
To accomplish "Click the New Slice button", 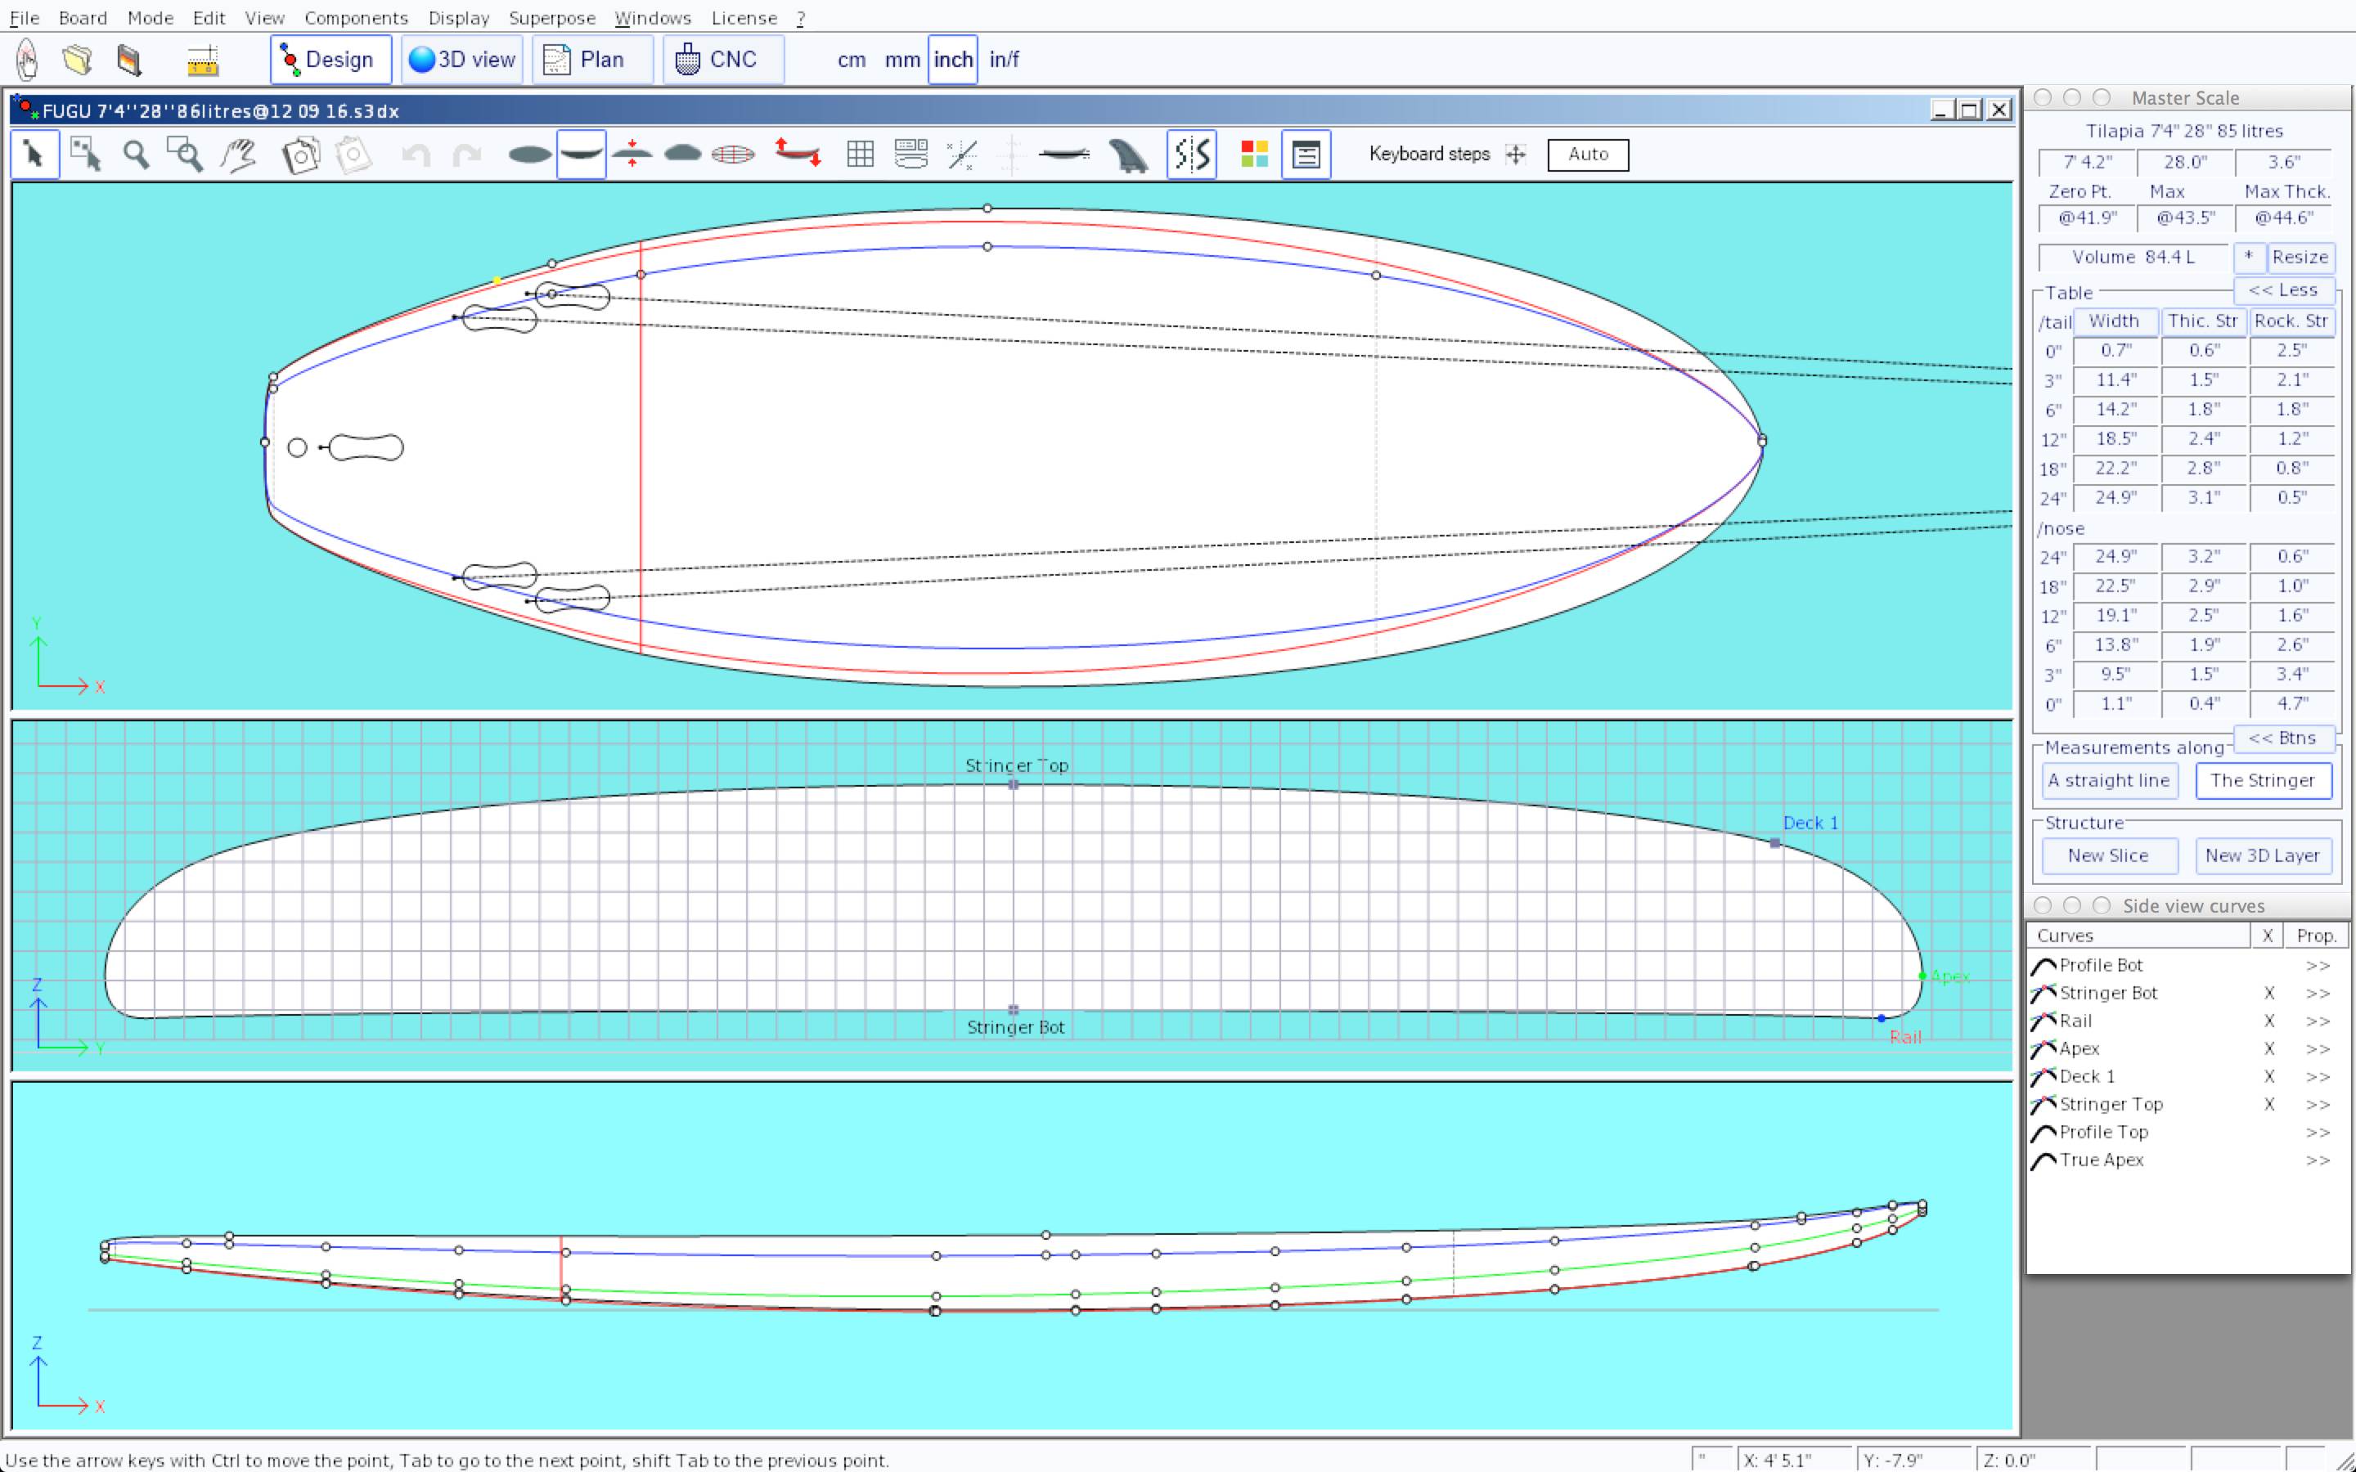I will pos(2108,855).
